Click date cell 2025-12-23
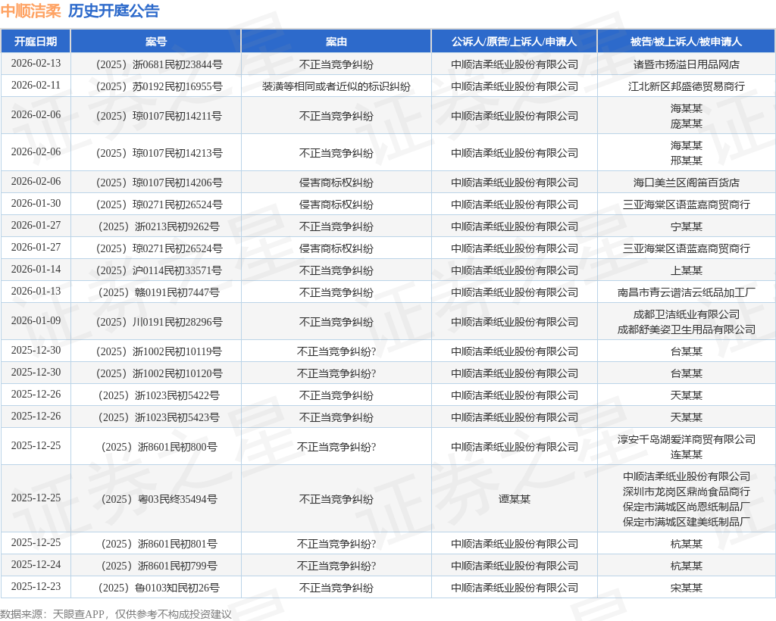This screenshot has height=621, width=776. (x=36, y=586)
